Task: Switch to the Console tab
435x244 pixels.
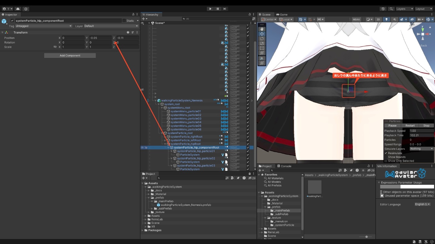Action: coord(284,166)
